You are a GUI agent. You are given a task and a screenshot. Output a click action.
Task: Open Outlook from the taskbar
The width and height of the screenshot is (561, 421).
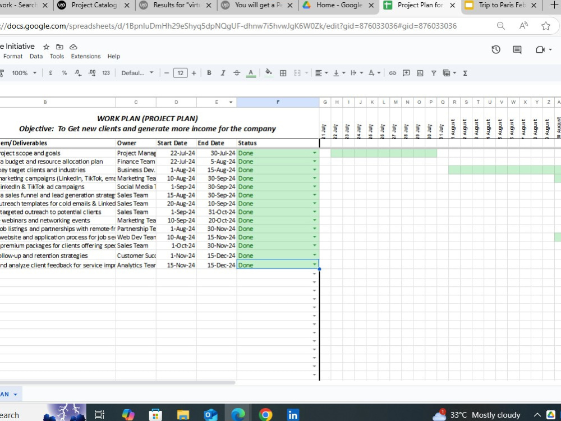pyautogui.click(x=210, y=415)
